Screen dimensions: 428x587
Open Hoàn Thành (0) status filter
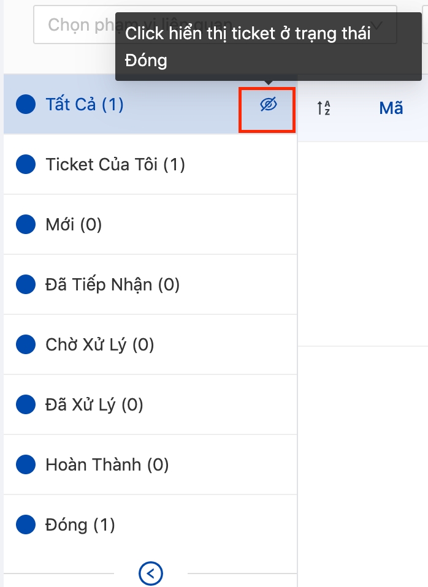[x=150, y=464]
